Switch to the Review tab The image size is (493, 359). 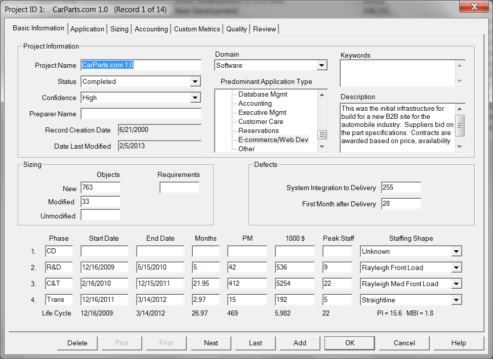[x=264, y=29]
